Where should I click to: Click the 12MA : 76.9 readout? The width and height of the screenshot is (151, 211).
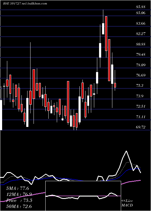tap(19, 194)
